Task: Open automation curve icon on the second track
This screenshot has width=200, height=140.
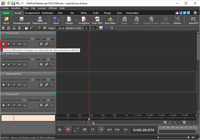Action: click(x=52, y=65)
